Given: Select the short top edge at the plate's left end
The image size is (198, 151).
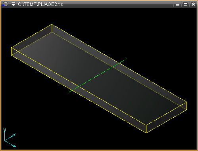Looking at the screenshot, I should tap(31, 36).
